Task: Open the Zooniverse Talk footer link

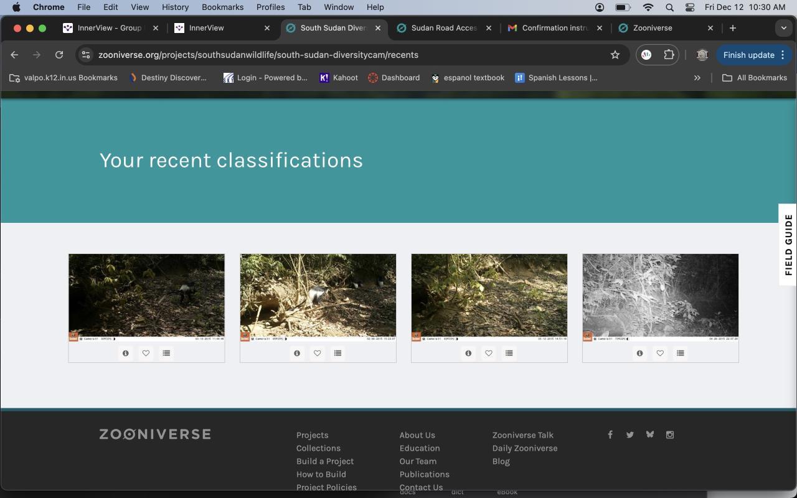Action: (522, 435)
